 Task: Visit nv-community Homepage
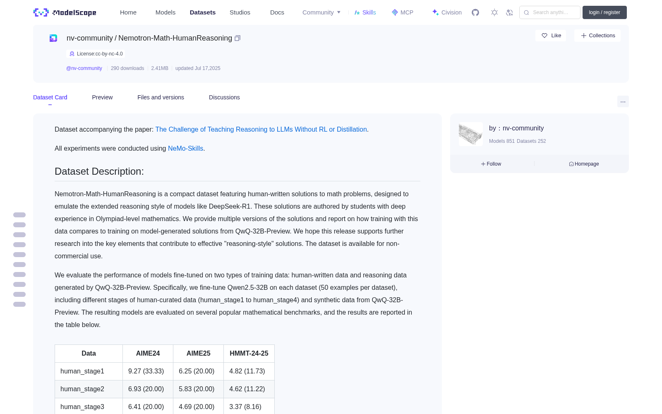584,164
